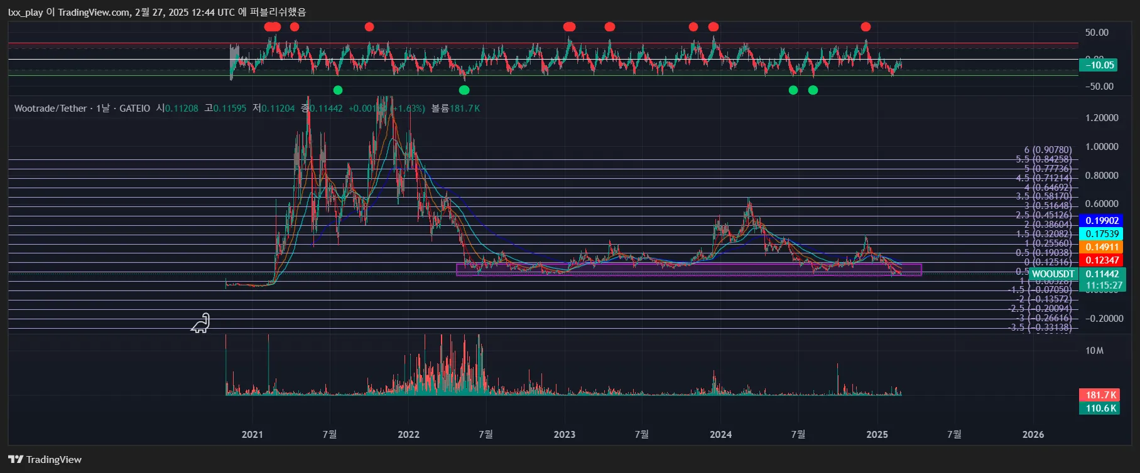This screenshot has height=473, width=1140.
Task: Select the 4 (0.64692) Fibonacci level label
Action: 1048,188
